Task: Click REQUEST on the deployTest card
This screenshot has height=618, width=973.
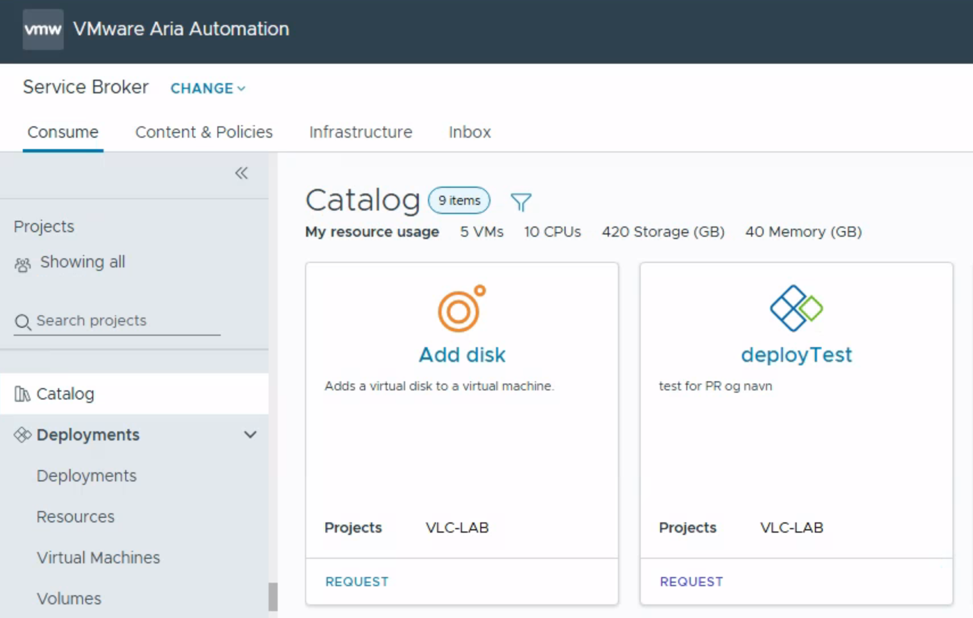Action: pyautogui.click(x=691, y=582)
